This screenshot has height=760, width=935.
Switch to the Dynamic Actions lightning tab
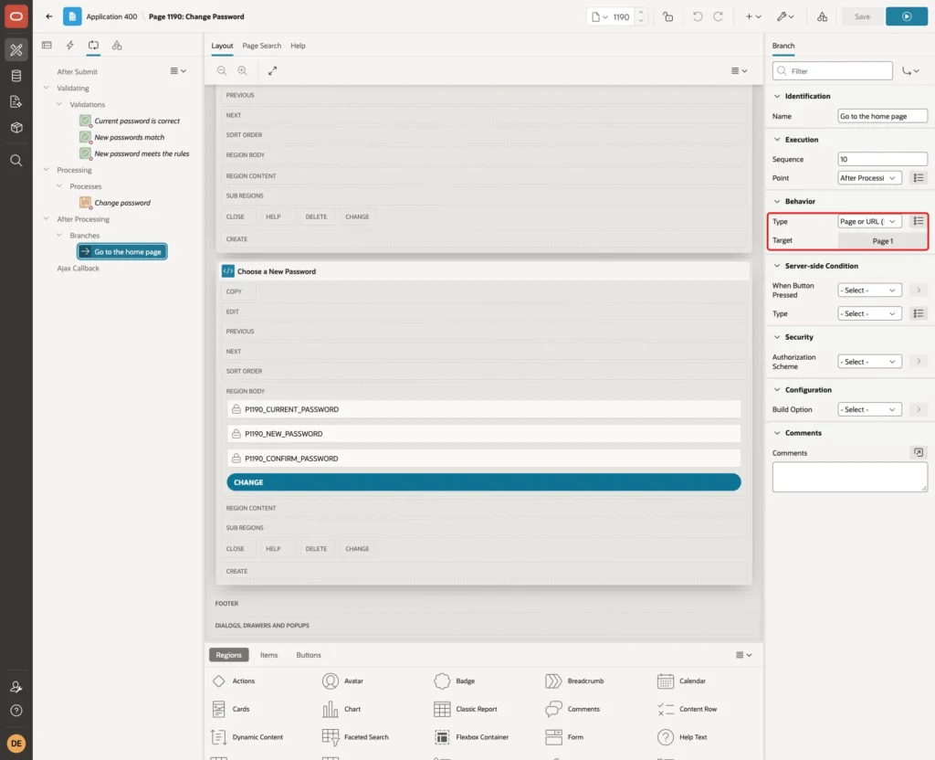click(69, 46)
